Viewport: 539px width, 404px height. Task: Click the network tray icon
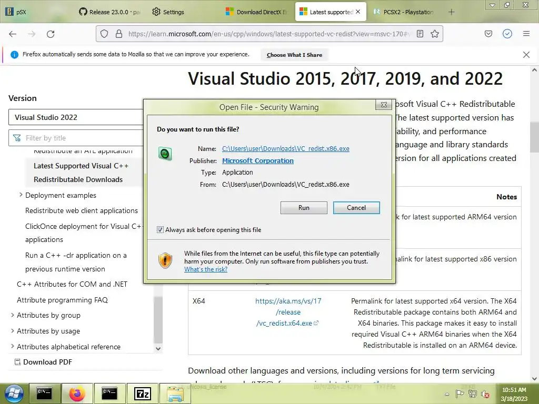click(x=473, y=394)
